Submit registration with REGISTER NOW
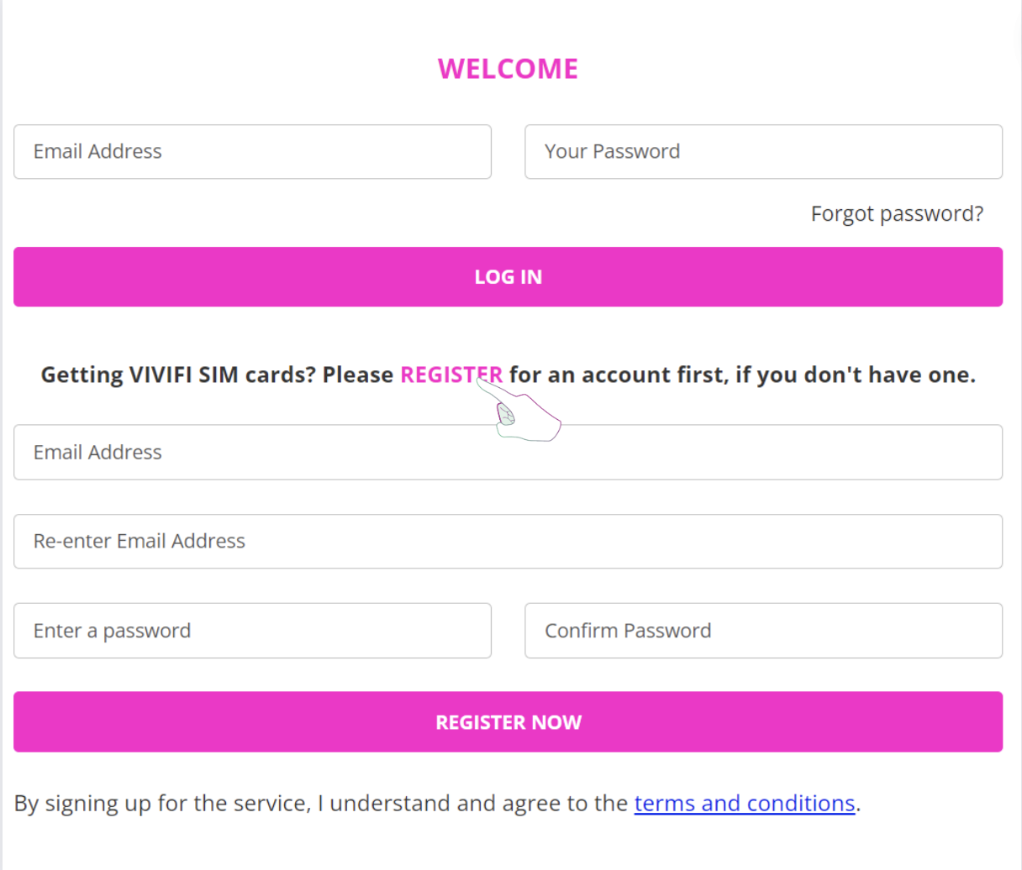 point(508,721)
